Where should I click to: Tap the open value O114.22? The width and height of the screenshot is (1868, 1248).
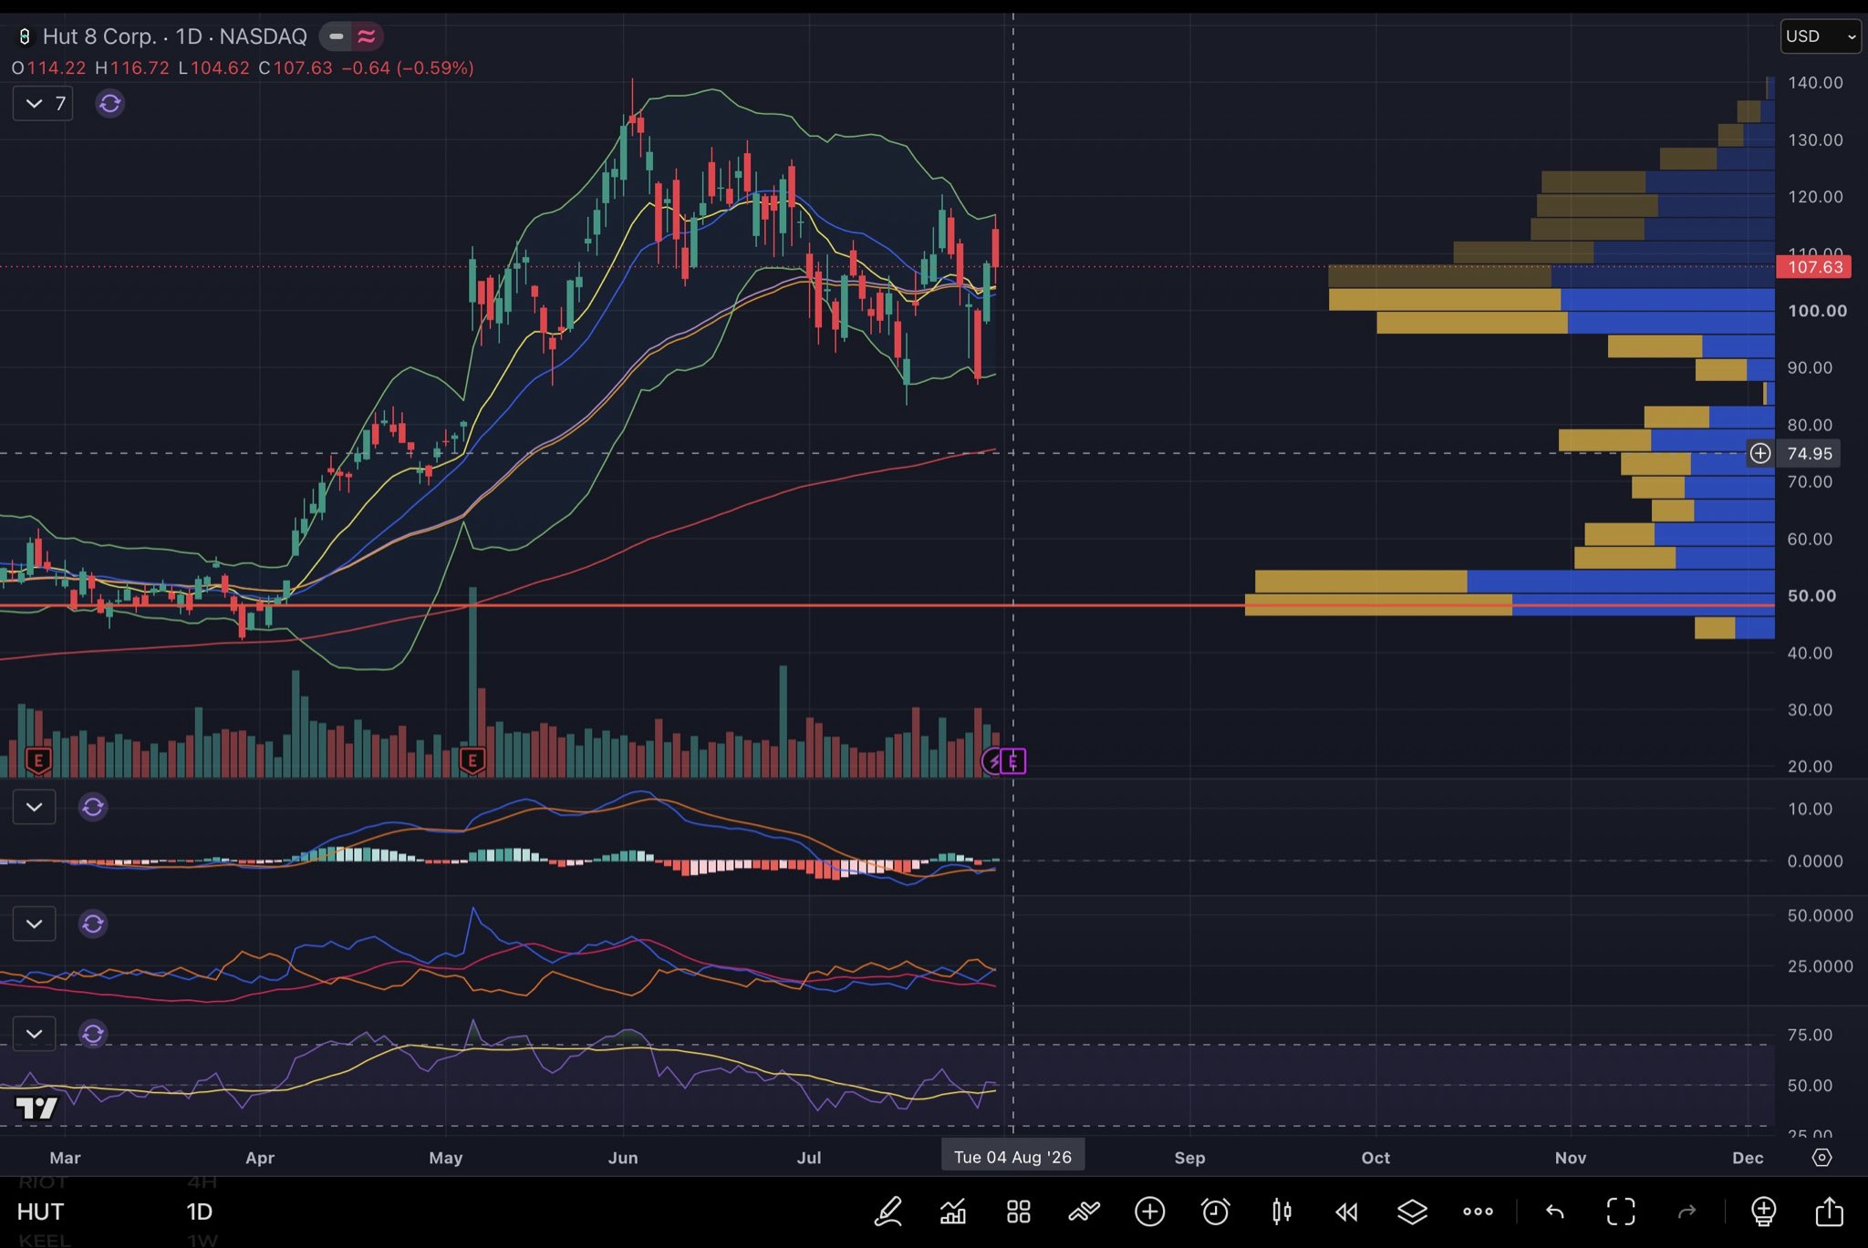(48, 68)
